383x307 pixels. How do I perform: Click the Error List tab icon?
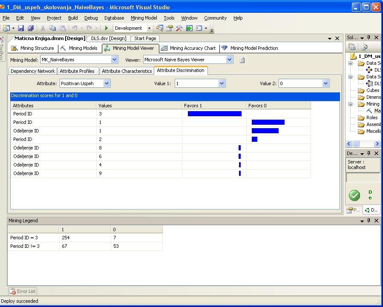click(x=12, y=291)
